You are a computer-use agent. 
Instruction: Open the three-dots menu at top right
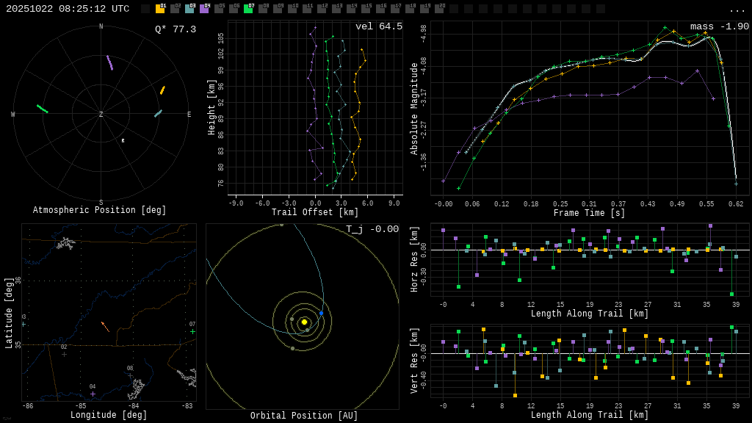click(x=737, y=10)
